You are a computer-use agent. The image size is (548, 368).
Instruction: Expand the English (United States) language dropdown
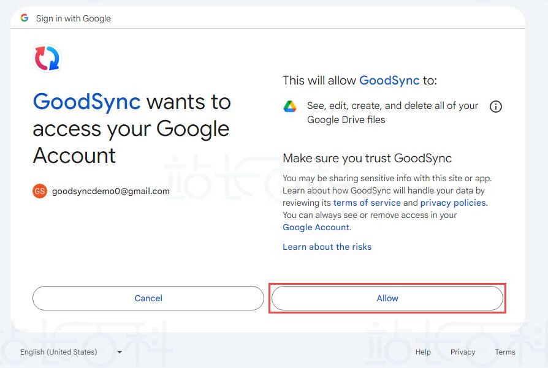click(x=71, y=352)
